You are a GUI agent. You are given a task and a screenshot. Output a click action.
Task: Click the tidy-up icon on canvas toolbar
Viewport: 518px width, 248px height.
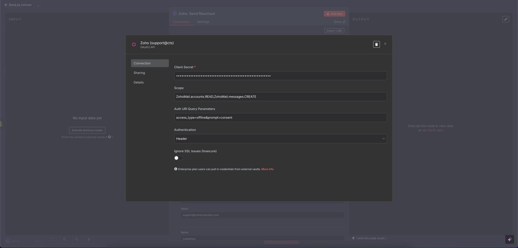point(89,239)
